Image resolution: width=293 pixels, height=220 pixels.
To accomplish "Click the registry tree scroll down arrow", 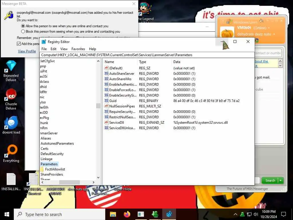I will (98, 178).
